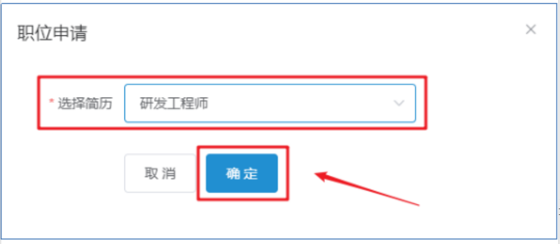Click the 取消 cancel button
560x244 pixels.
(160, 173)
